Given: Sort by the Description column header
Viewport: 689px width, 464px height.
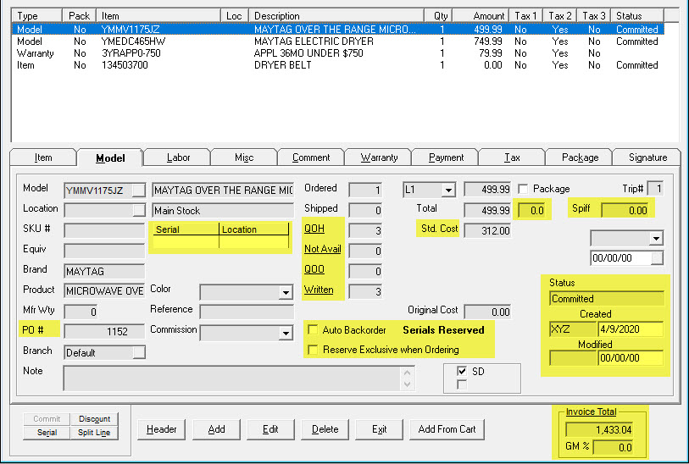Looking at the screenshot, I should [336, 16].
